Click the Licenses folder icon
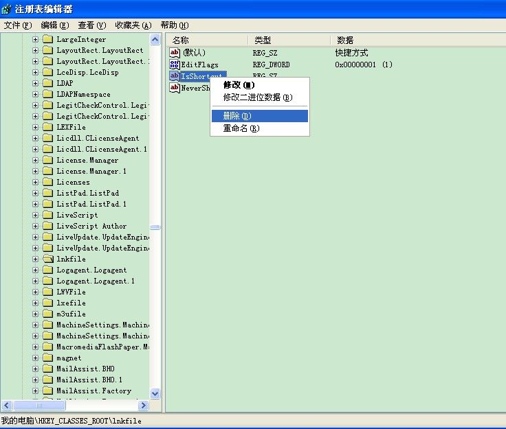The image size is (506, 429). click(47, 182)
